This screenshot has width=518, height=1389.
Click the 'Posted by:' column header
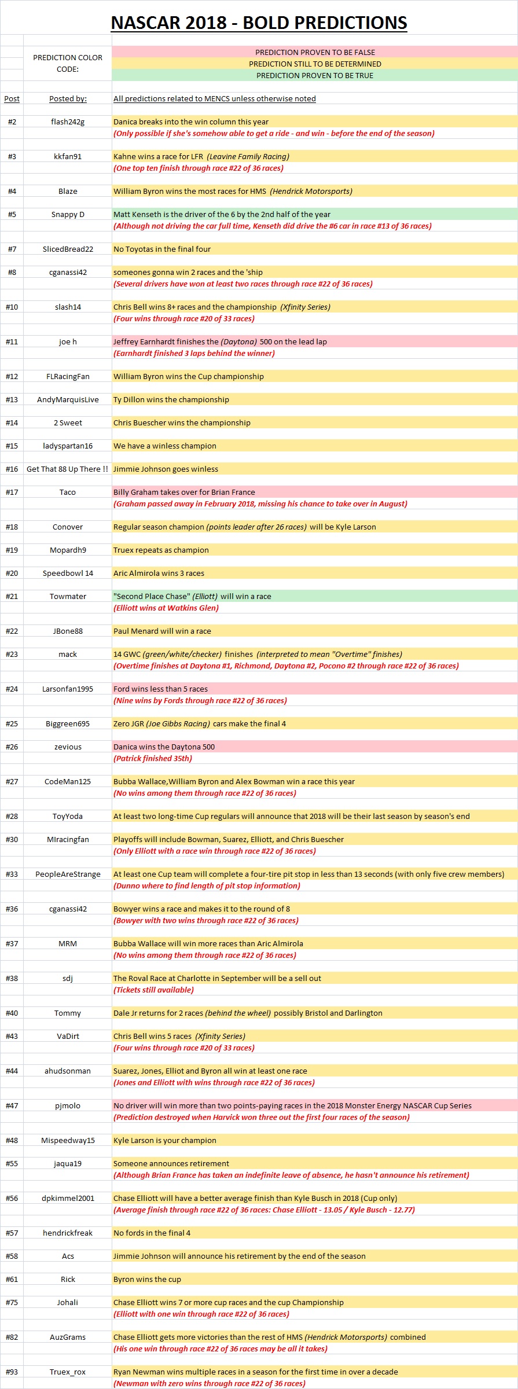[68, 98]
